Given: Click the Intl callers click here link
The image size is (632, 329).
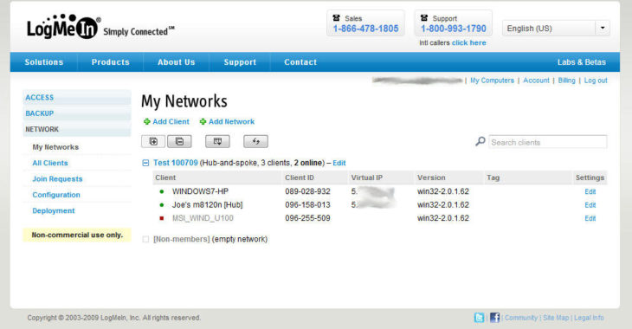Looking at the screenshot, I should coord(468,42).
